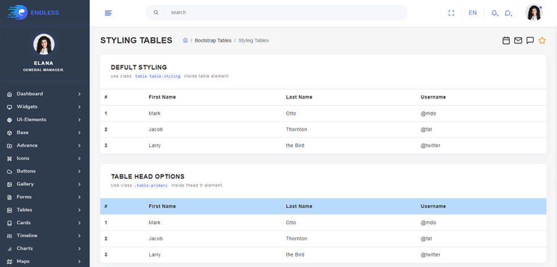Click the STYLING TABLES page title

136,40
